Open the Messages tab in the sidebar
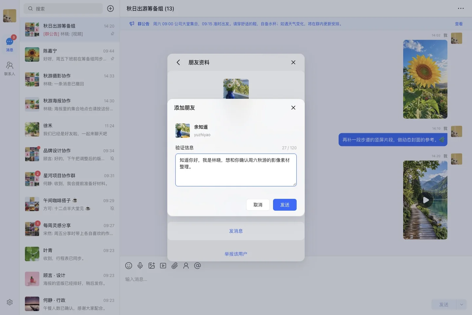 tap(10, 44)
